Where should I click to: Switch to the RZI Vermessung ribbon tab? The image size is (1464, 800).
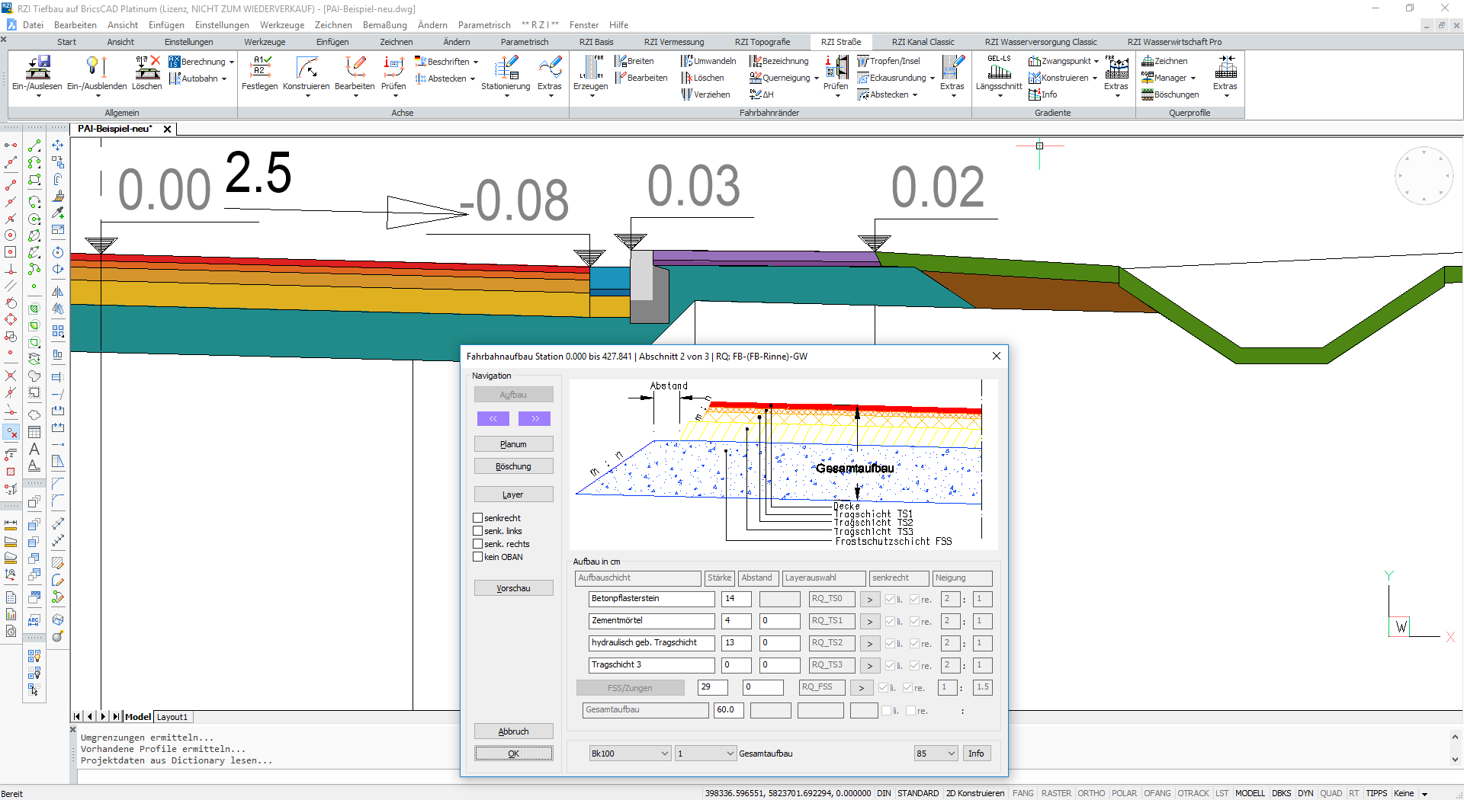click(x=674, y=42)
